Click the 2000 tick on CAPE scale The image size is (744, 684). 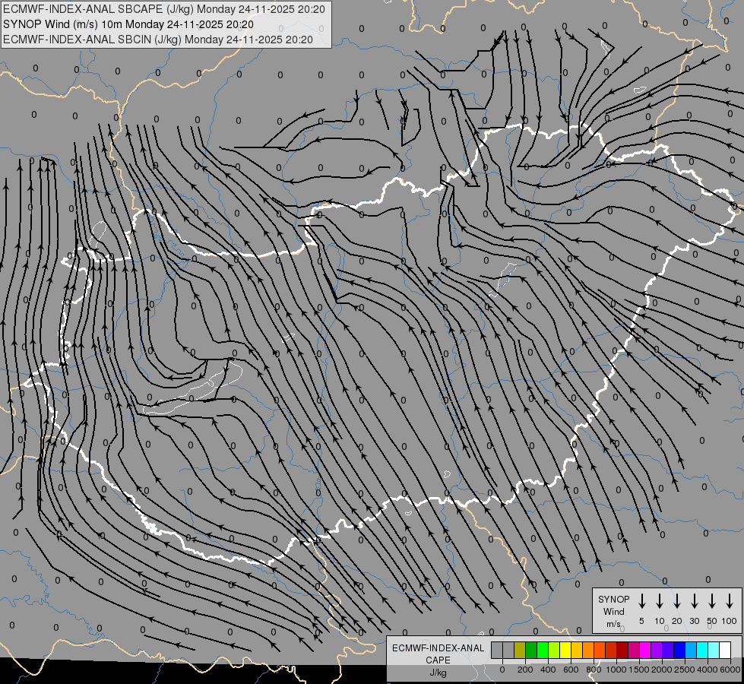[x=662, y=670]
